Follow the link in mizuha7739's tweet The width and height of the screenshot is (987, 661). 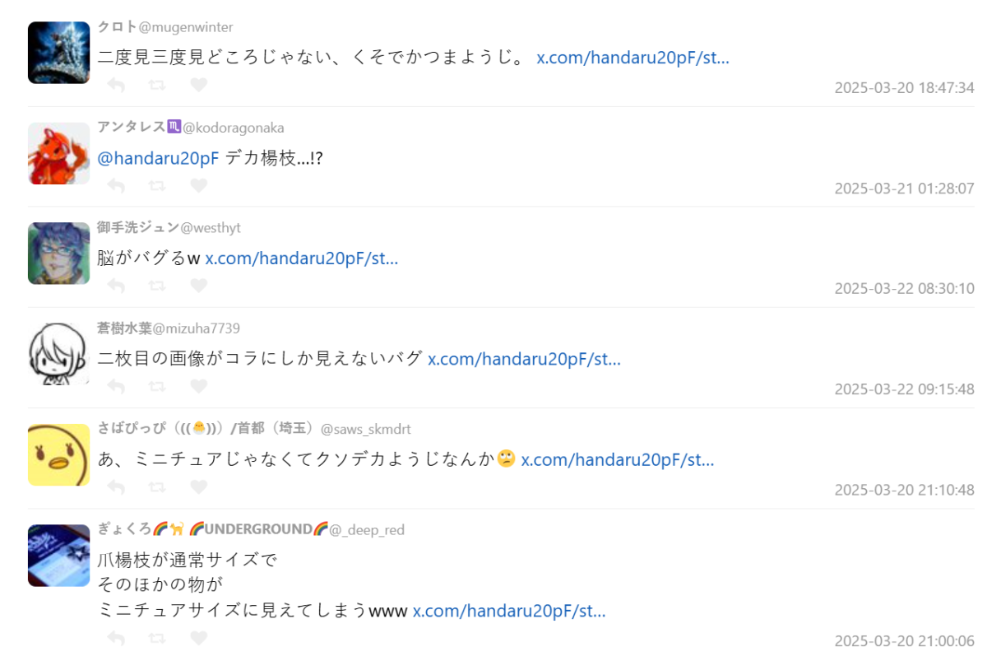tap(524, 359)
